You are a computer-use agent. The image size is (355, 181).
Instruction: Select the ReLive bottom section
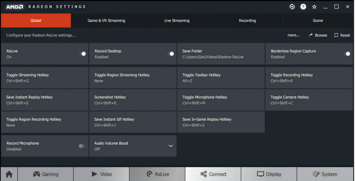(x=158, y=174)
